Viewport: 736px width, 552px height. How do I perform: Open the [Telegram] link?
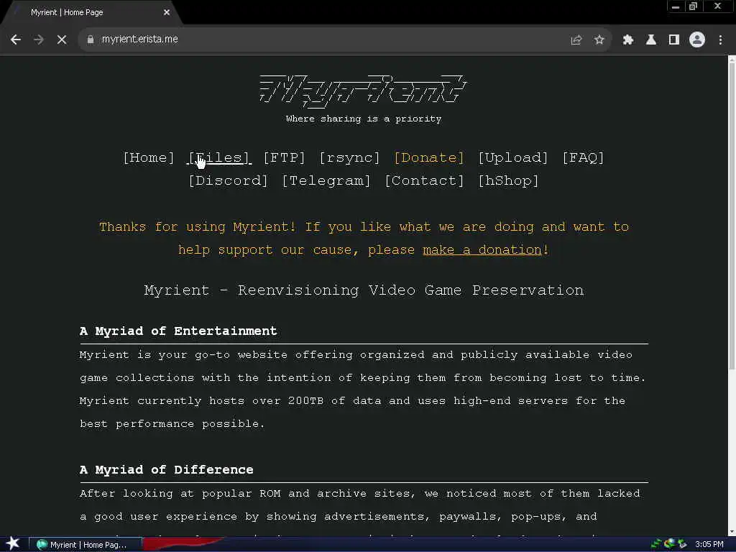click(326, 180)
